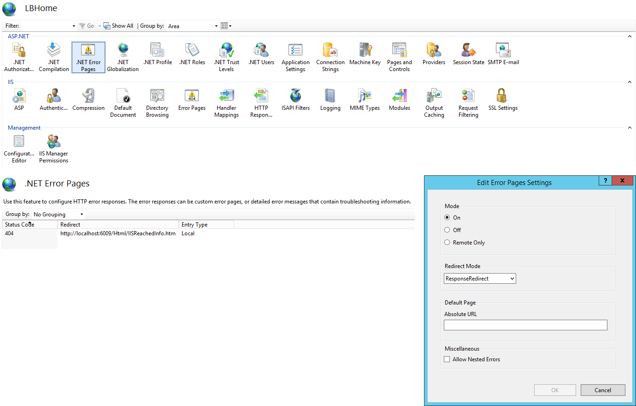Open IIS Manager Permissions
636x406 pixels.
click(x=54, y=149)
